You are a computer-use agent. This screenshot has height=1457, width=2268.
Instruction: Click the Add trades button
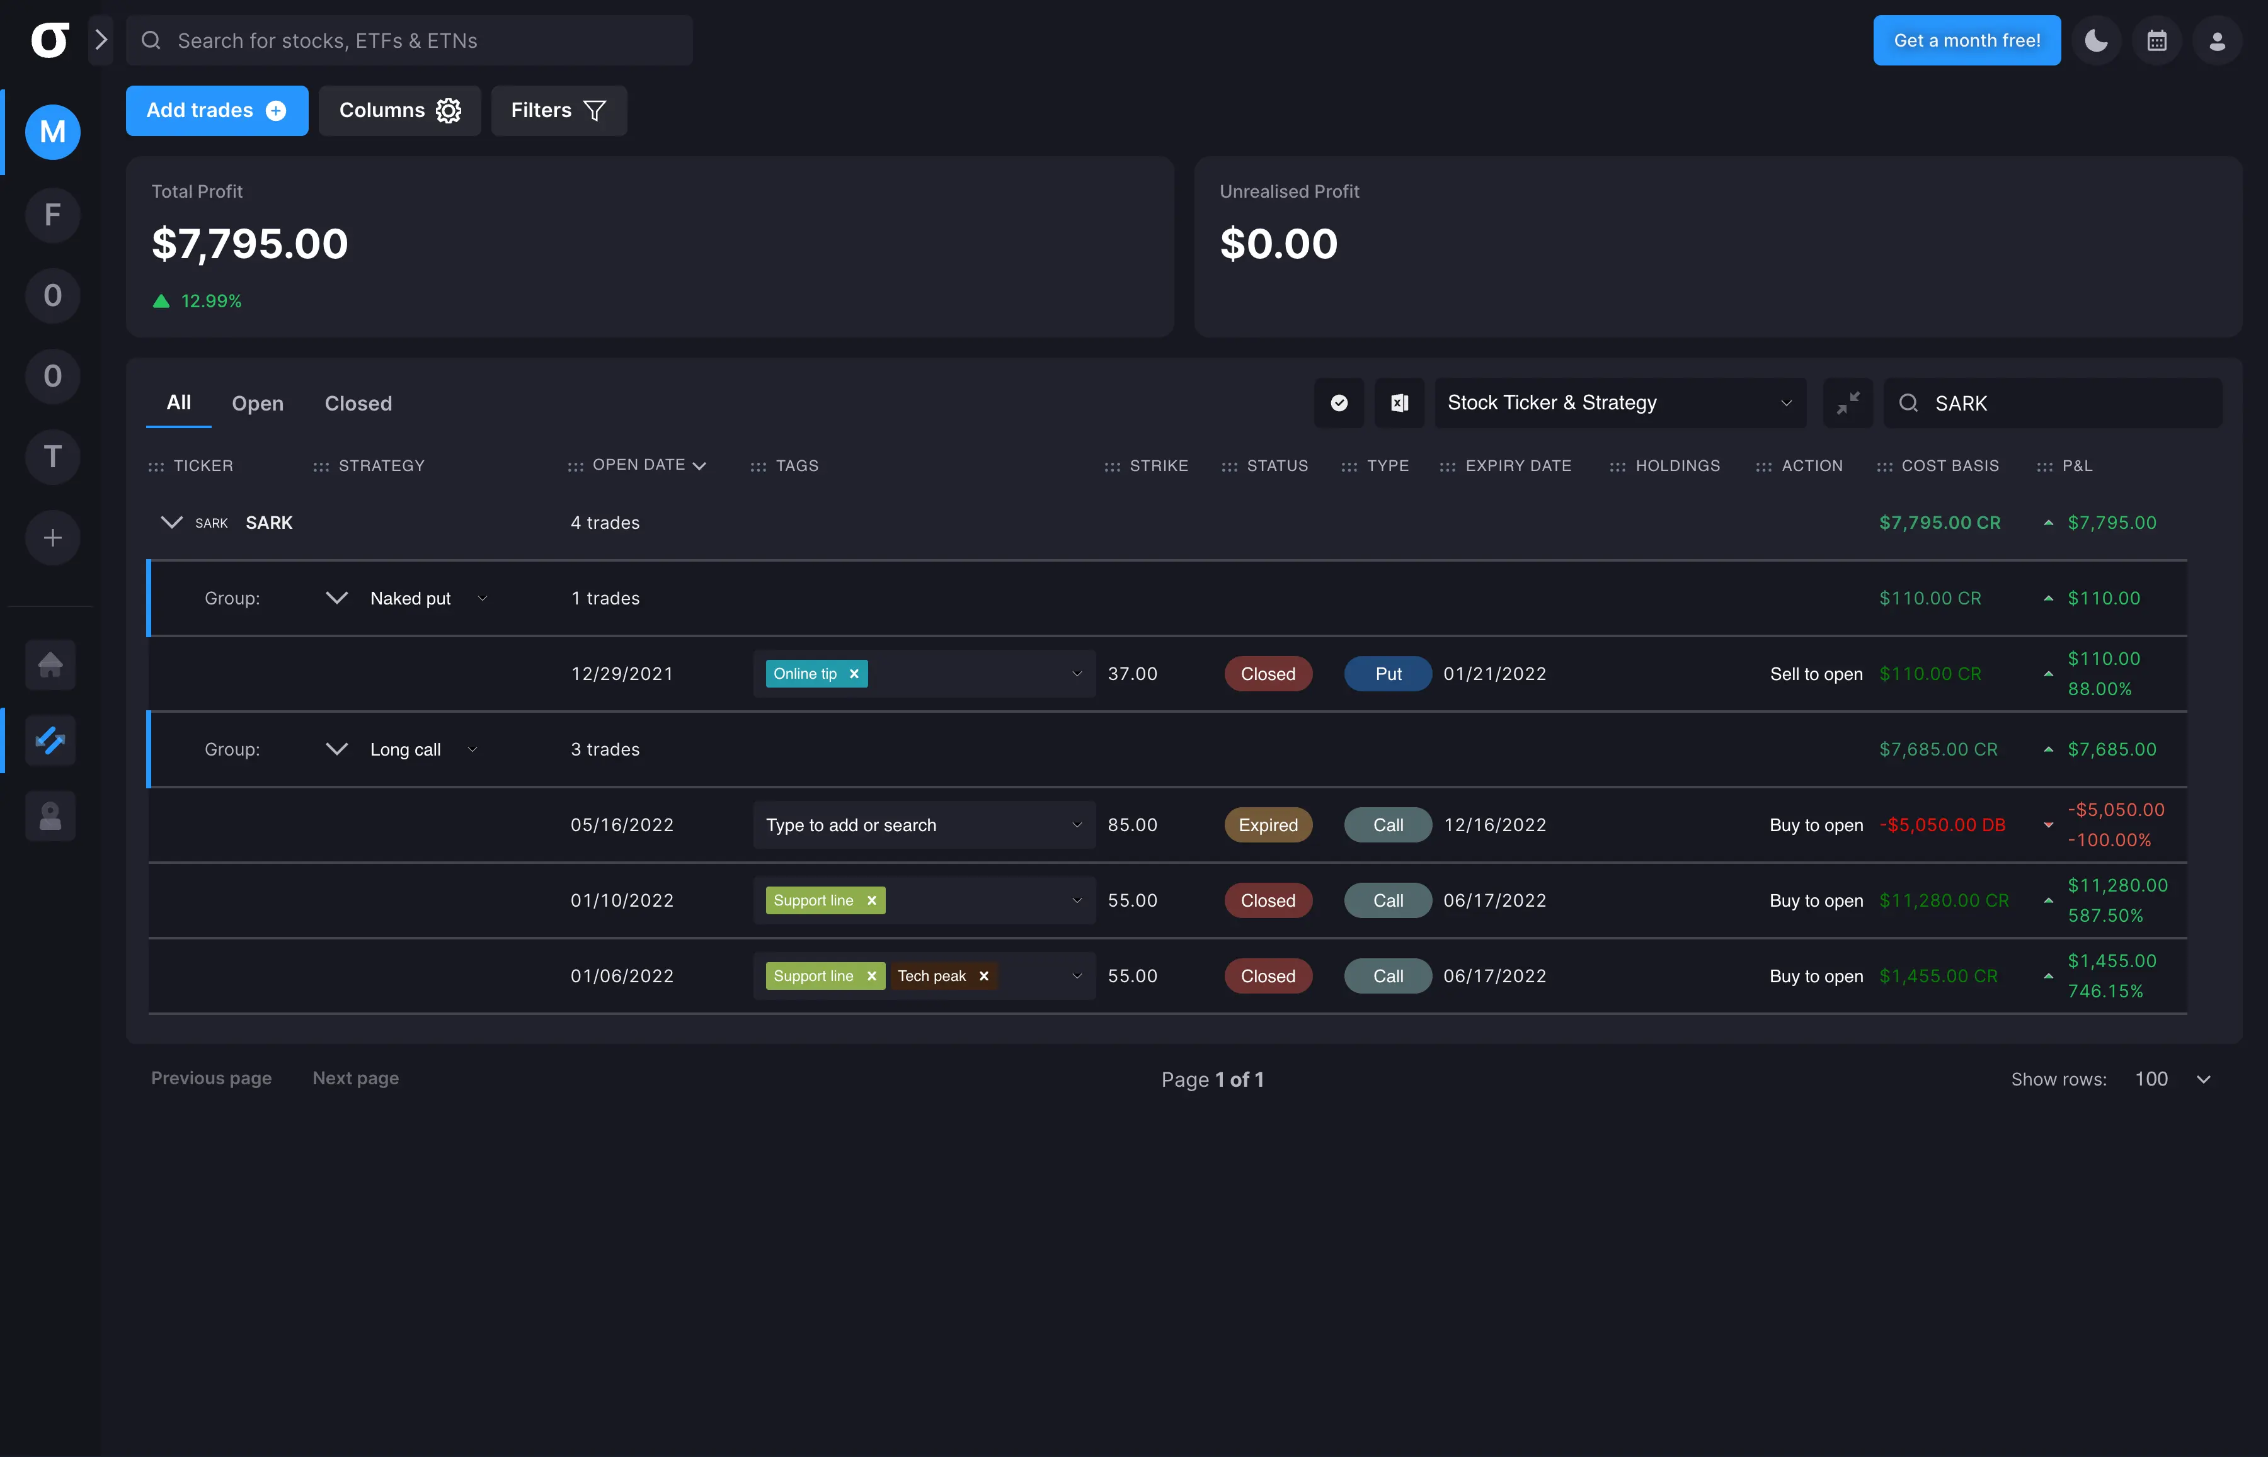point(216,111)
